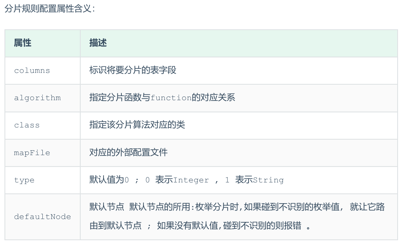
Task: Click the 分片规则配置属性含义 heading text
Action: pyautogui.click(x=49, y=9)
